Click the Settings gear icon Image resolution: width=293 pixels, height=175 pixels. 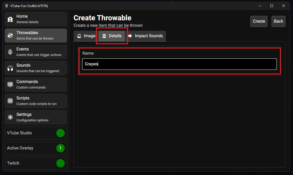tap(10, 117)
